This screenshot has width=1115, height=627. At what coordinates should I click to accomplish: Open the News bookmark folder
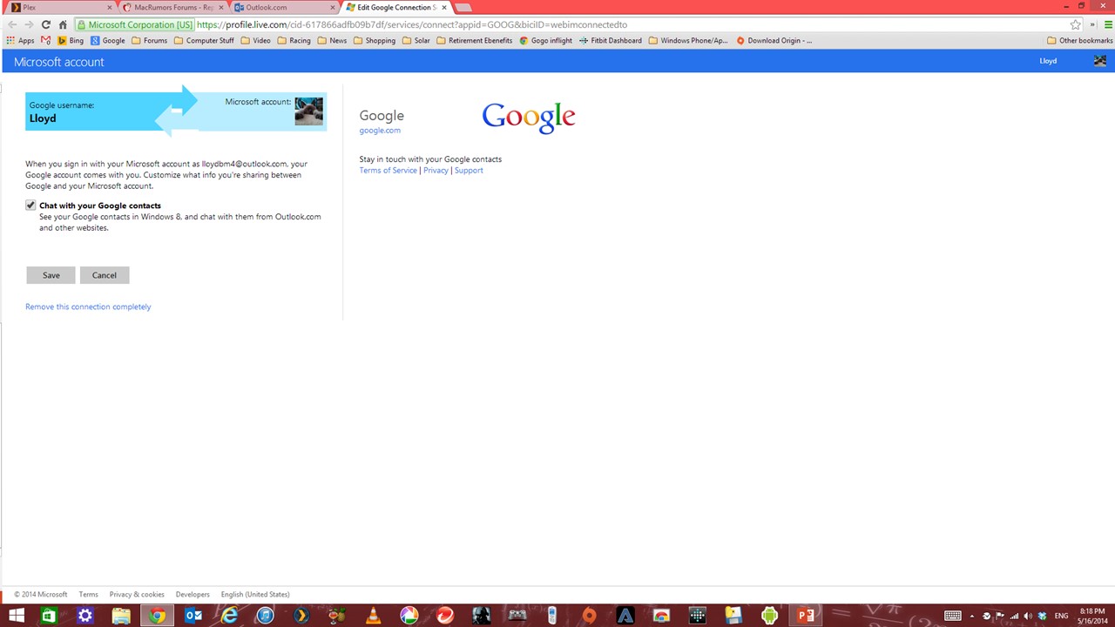(332, 40)
